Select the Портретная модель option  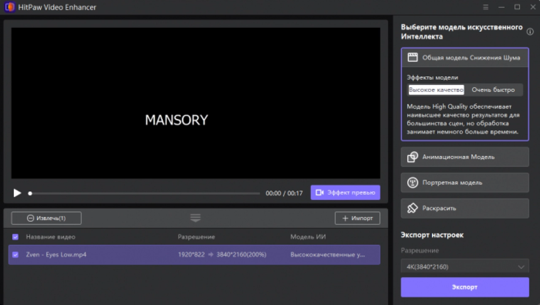click(x=464, y=183)
